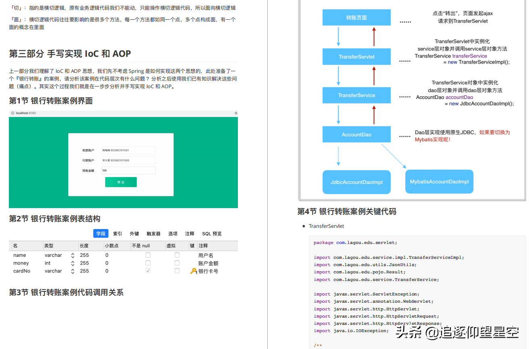Click the 银行卡号 comment cell
The image size is (529, 349).
[x=208, y=271]
